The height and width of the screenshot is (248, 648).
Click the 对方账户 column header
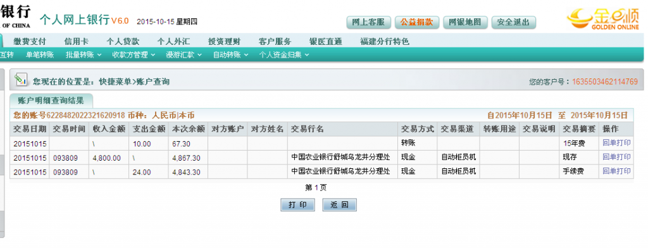coord(228,129)
